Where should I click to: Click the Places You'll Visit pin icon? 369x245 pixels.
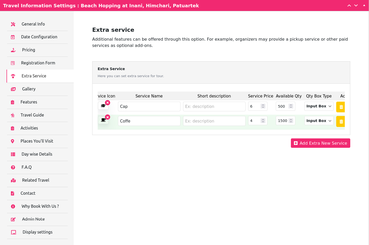[x=12, y=141]
